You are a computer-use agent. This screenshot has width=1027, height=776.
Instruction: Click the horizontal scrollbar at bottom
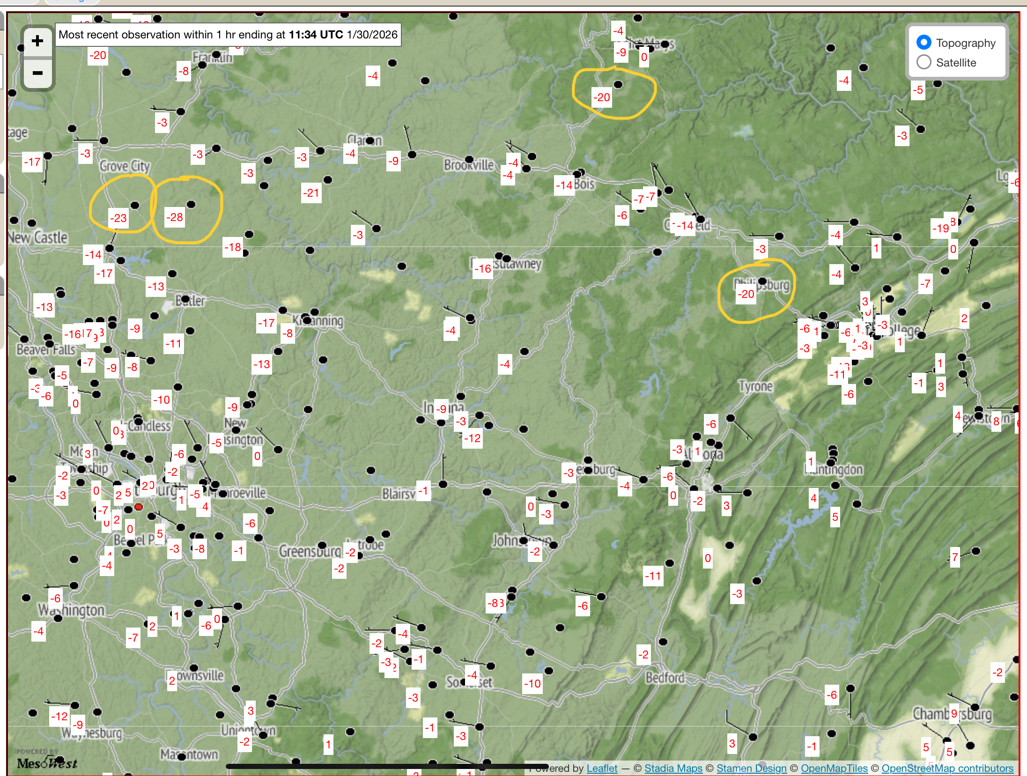tap(387, 767)
